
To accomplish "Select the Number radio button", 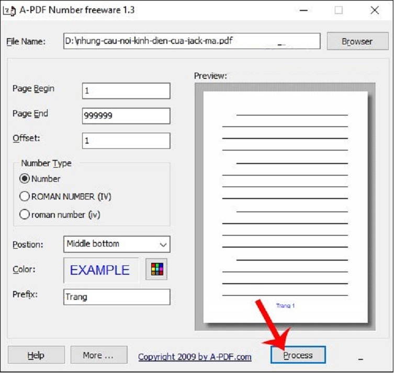I will 24,179.
